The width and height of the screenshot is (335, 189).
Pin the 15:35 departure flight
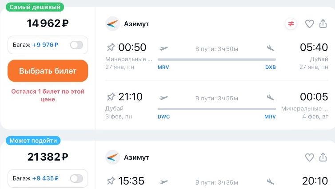coord(111,181)
